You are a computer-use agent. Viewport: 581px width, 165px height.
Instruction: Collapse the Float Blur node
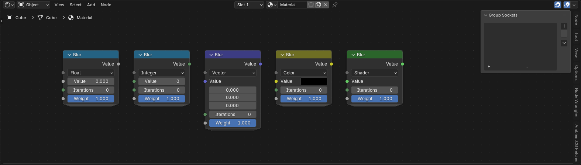point(69,55)
